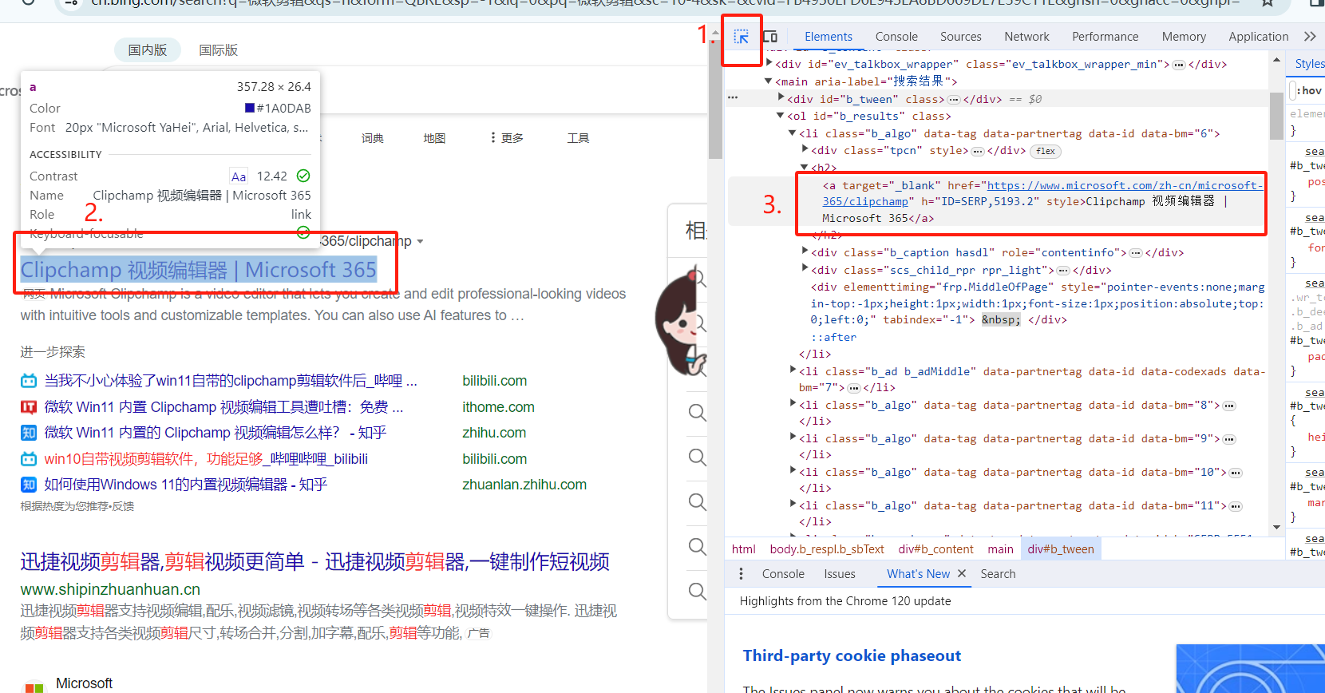This screenshot has width=1325, height=693.
Task: Click the ellipsis badge on data-bm="9" row
Action: [x=1229, y=439]
